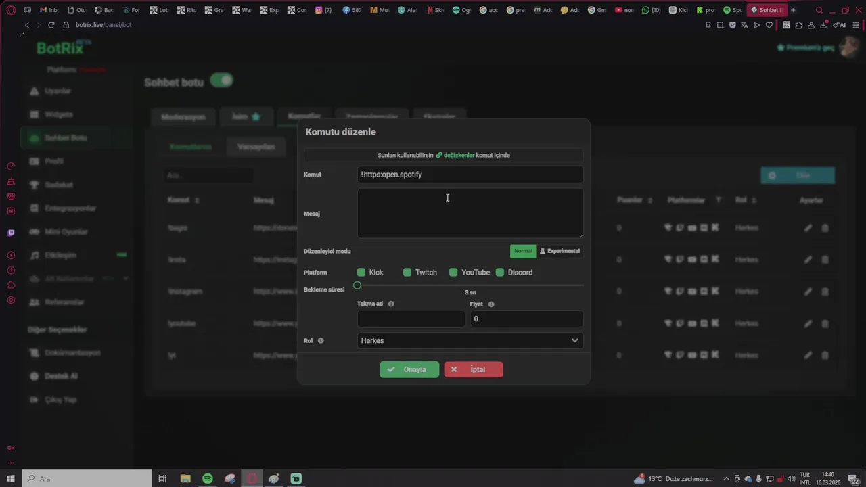Click the command search box in table
Screen dimensions: 866x487
pos(208,175)
